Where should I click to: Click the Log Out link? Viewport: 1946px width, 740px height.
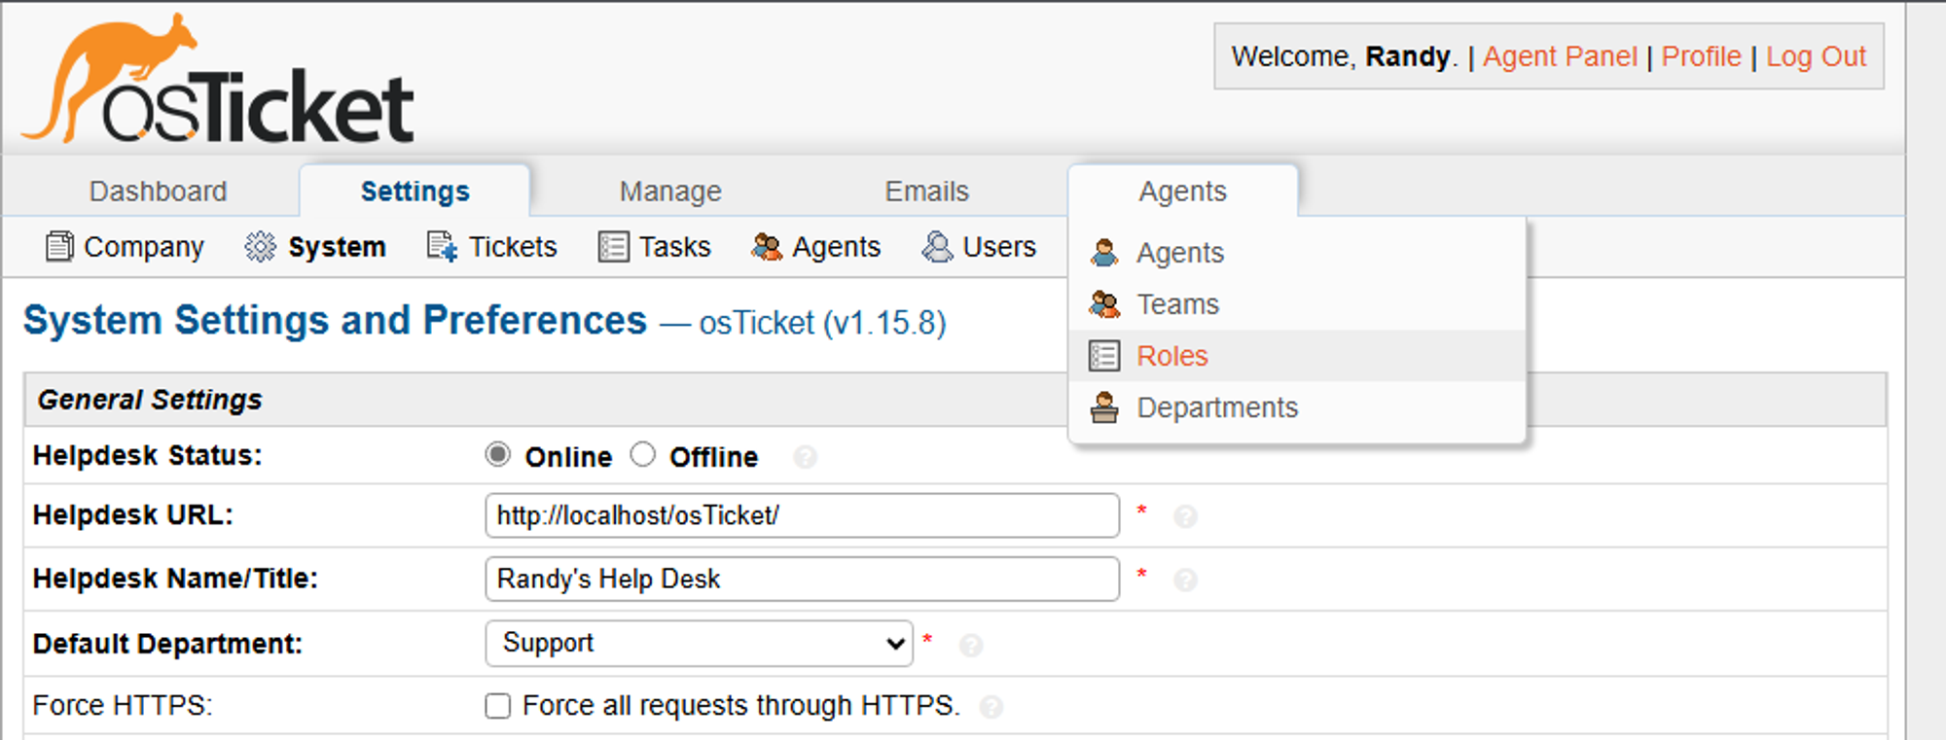pos(1816,56)
